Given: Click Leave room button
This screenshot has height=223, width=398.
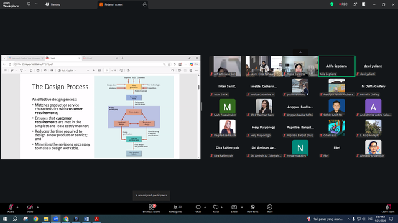Looking at the screenshot, I should (x=388, y=209).
